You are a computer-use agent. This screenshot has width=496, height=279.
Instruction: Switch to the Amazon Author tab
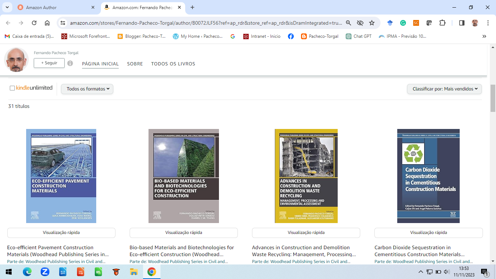pyautogui.click(x=56, y=7)
